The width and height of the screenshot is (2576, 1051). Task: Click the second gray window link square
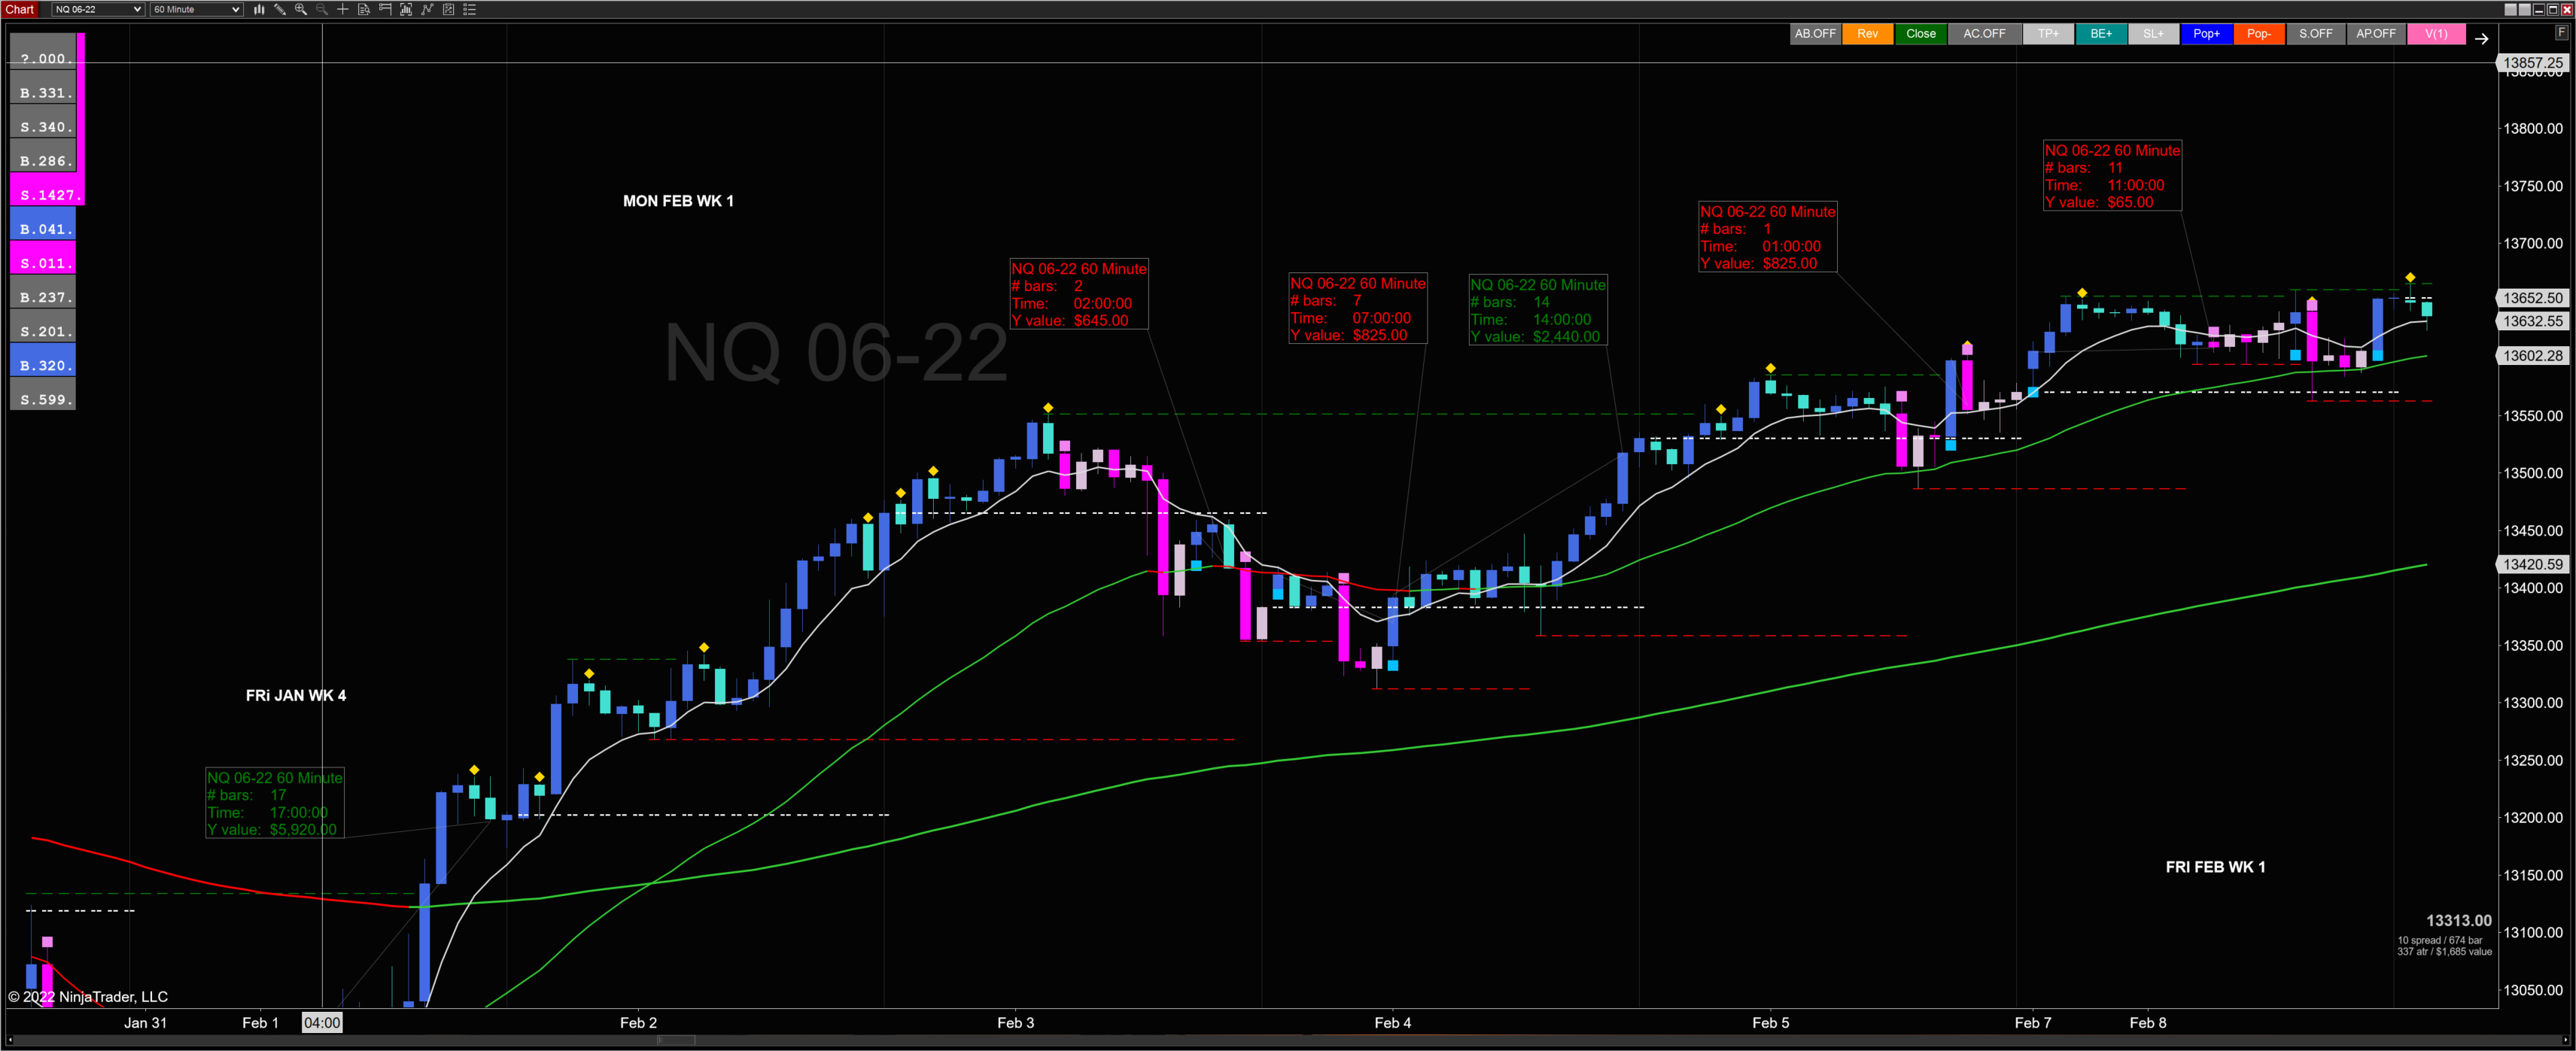[x=2525, y=10]
